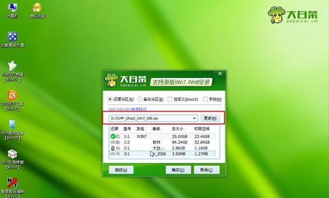
Task: Select the Win系统安装 [Alt+W] desktop icon
Action: (x=12, y=130)
